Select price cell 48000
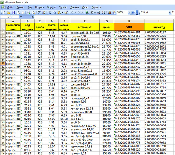Screen dimensions: 175x155 coord(107,119)
